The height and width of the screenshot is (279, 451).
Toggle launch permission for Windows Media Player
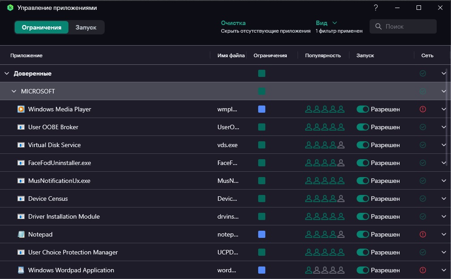pos(362,109)
